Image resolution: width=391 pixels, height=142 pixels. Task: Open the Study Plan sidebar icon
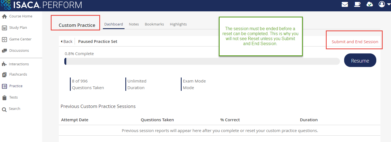point(4,28)
